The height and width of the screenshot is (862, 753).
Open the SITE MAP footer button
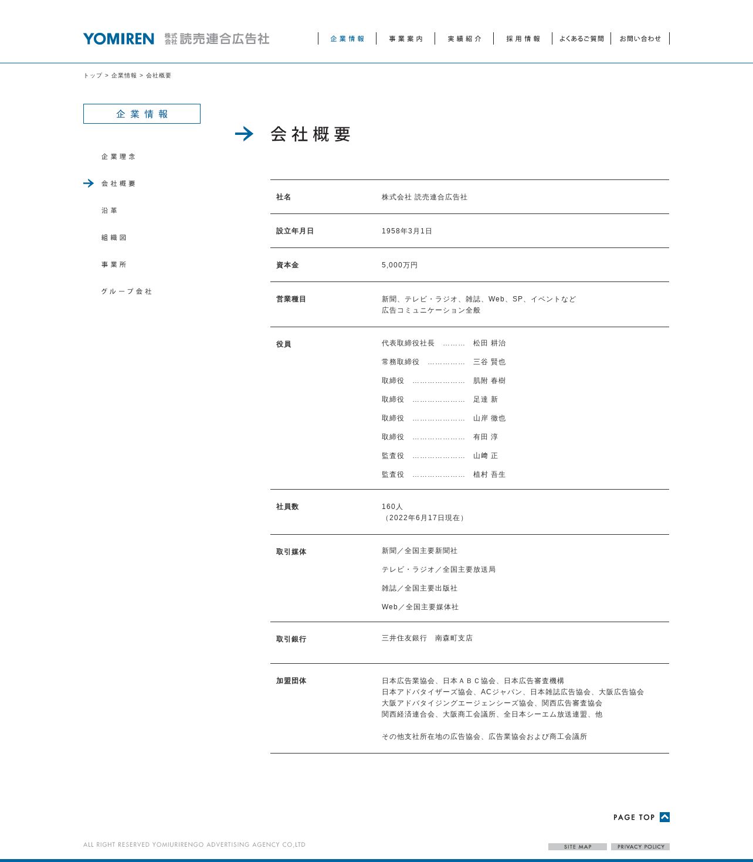(578, 847)
